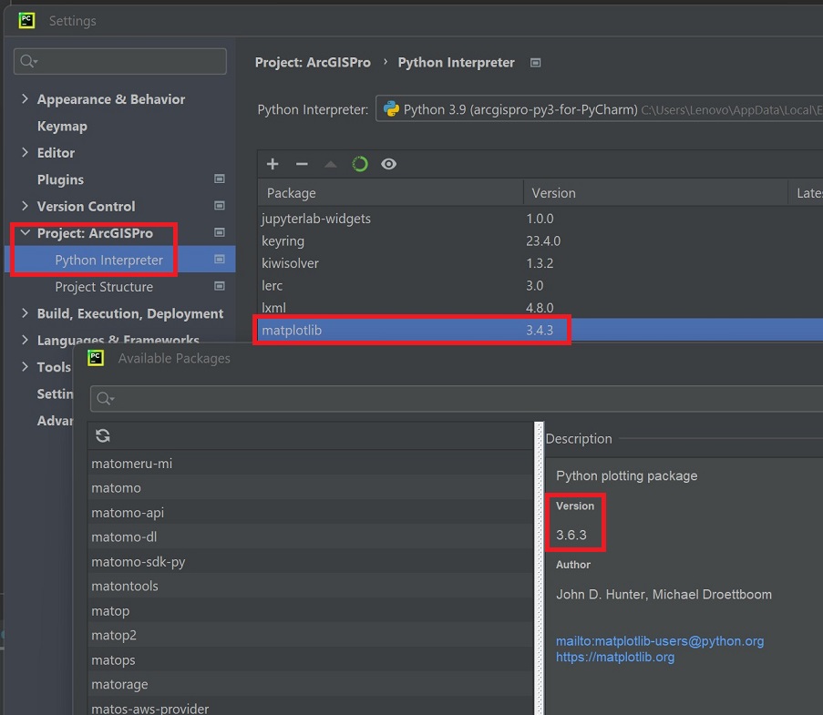Click the green loading spinner icon
This screenshot has height=715, width=823.
point(360,164)
